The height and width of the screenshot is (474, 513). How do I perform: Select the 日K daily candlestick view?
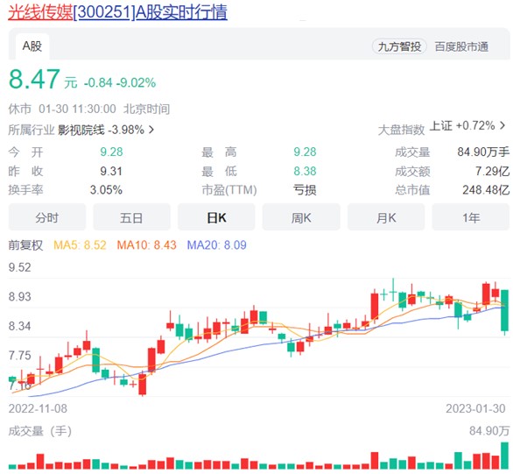216,217
